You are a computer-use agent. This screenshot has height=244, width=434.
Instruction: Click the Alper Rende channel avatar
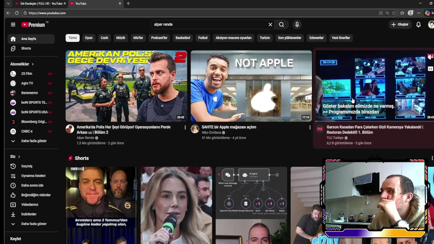70,129
